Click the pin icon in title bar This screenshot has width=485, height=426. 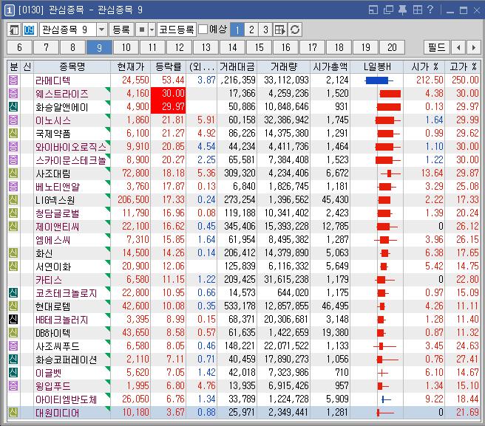[x=402, y=10]
